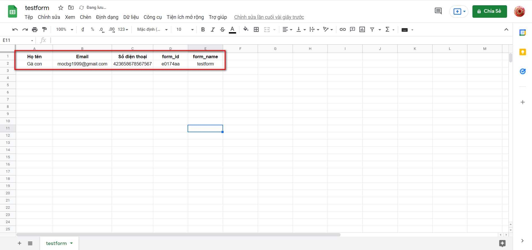Image resolution: width=532 pixels, height=250 pixels.
Task: Open more number formats 123 dropdown
Action: pyautogui.click(x=123, y=29)
